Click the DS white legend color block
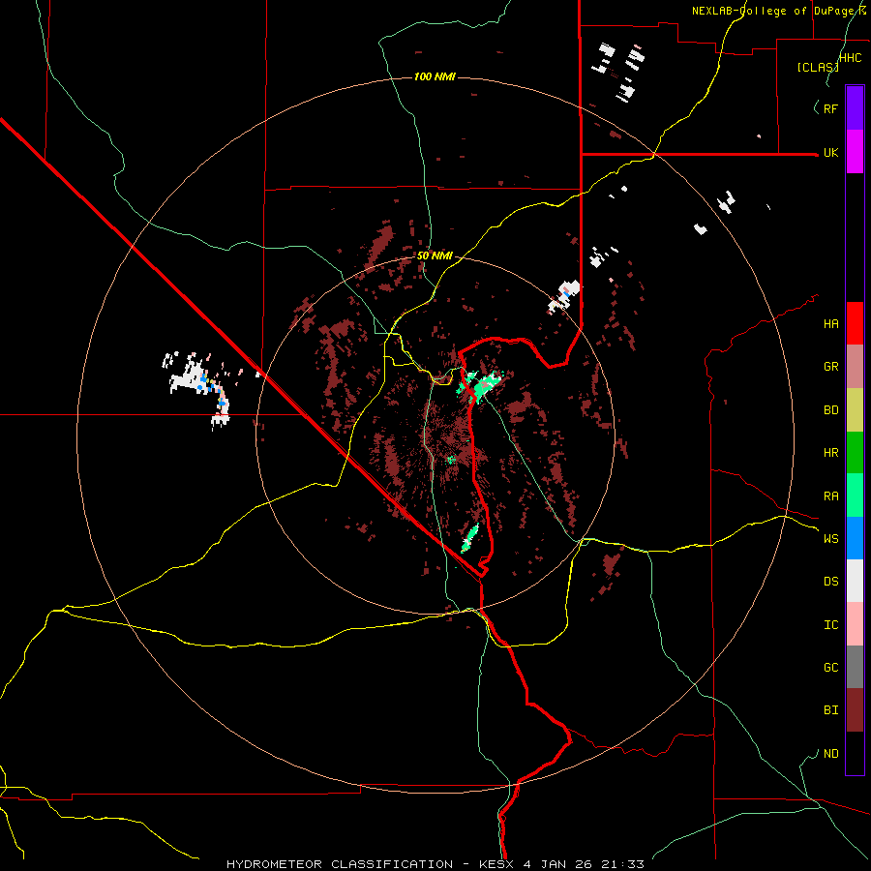The width and height of the screenshot is (871, 871). pyautogui.click(x=855, y=581)
